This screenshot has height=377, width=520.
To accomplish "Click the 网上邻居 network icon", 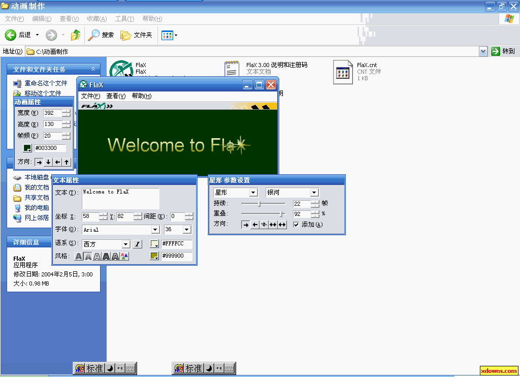I will point(17,218).
